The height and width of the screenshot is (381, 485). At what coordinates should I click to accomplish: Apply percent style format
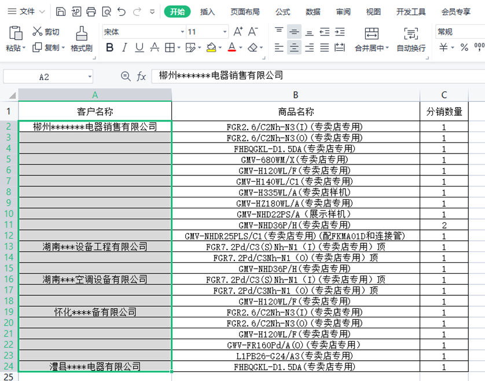tap(464, 47)
